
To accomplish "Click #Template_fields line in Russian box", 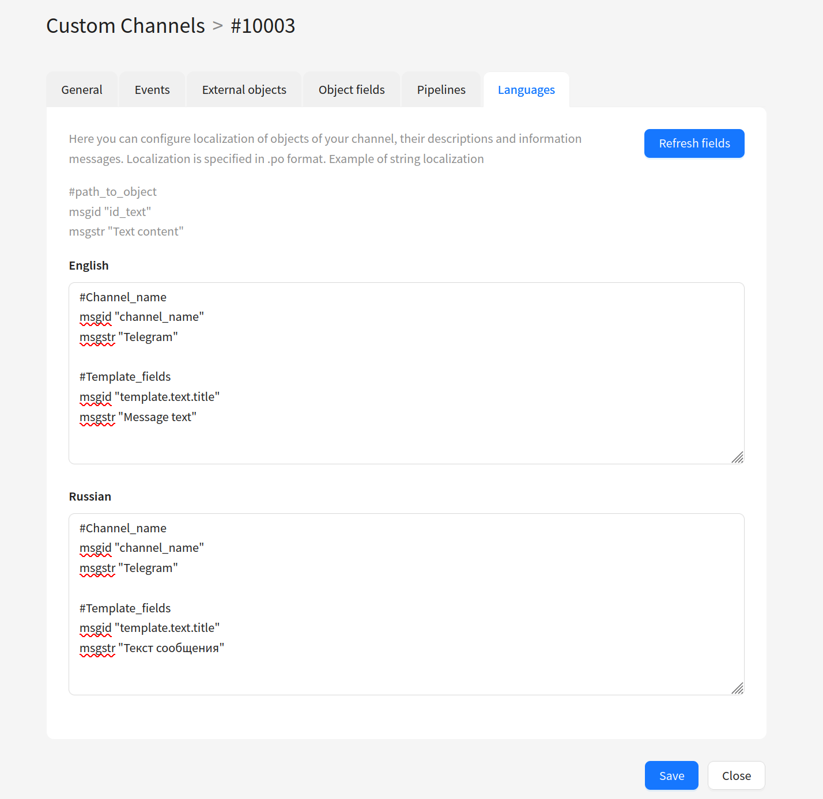I will [125, 608].
